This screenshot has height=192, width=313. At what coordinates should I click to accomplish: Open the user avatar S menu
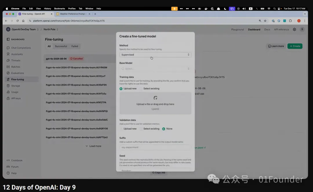(302, 29)
